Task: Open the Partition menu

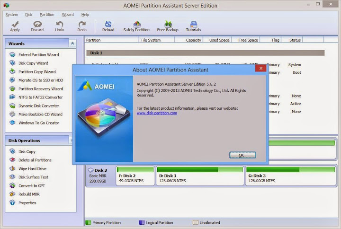Action: point(47,15)
